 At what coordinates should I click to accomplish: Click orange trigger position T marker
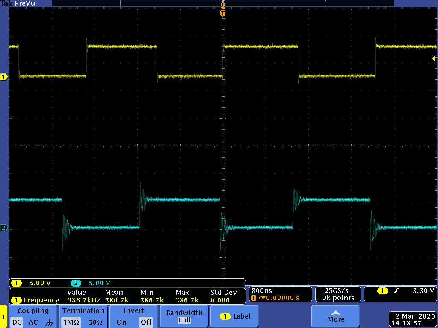tap(222, 13)
